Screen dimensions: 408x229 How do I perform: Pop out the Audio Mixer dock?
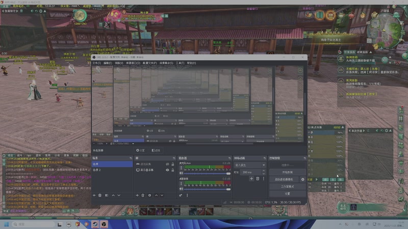click(x=229, y=158)
